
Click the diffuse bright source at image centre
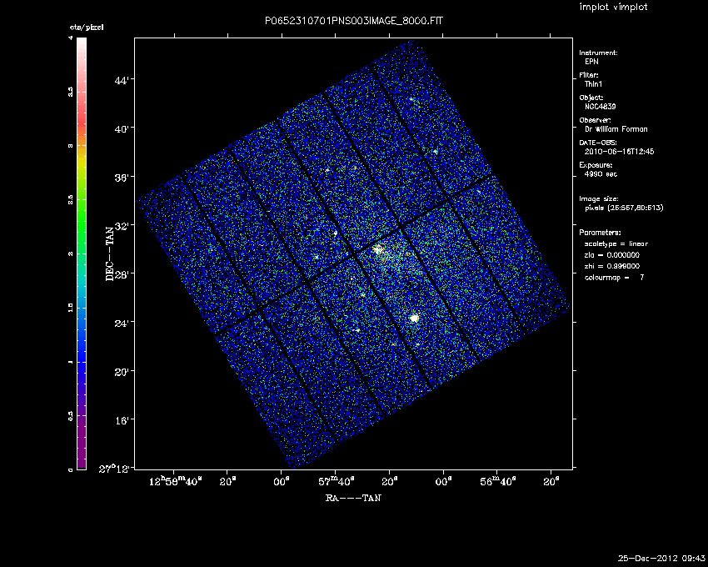point(378,249)
